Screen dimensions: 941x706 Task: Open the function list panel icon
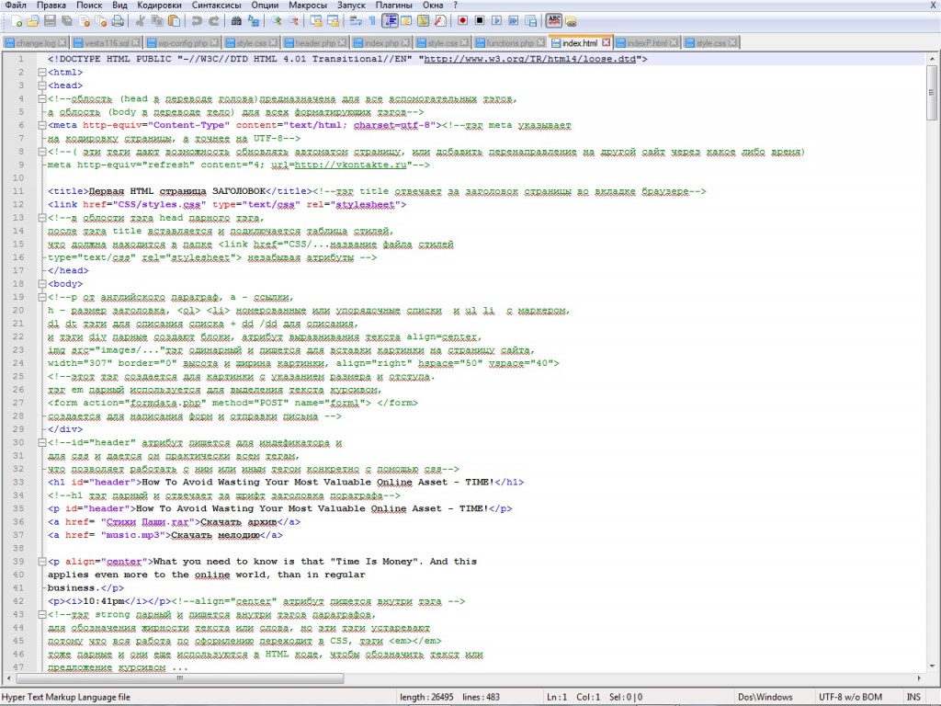(x=440, y=21)
